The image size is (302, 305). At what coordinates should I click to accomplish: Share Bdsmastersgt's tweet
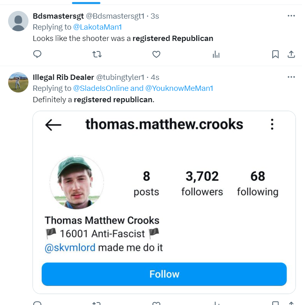[x=291, y=54]
